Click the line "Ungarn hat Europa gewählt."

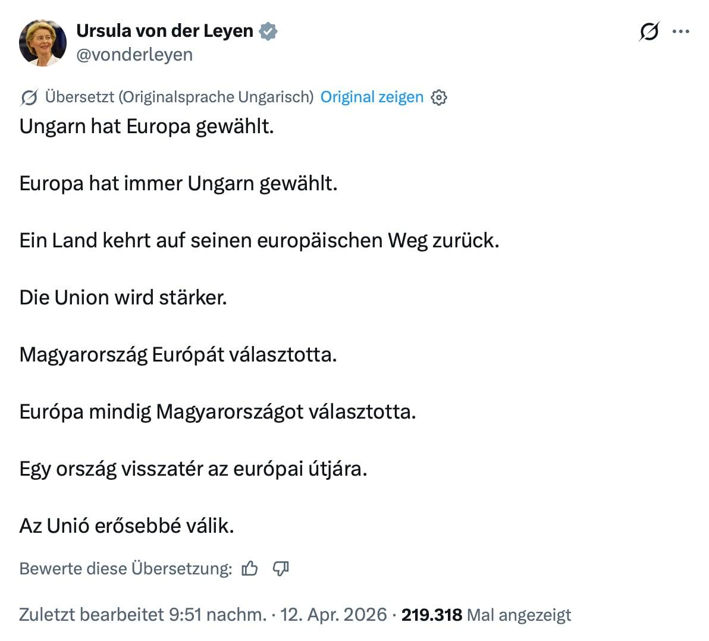146,126
